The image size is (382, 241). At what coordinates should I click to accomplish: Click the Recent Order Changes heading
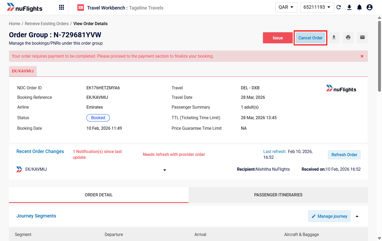point(40,151)
